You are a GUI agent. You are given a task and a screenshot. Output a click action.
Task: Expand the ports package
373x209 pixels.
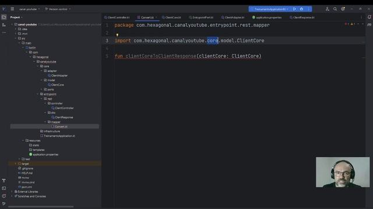(41, 89)
